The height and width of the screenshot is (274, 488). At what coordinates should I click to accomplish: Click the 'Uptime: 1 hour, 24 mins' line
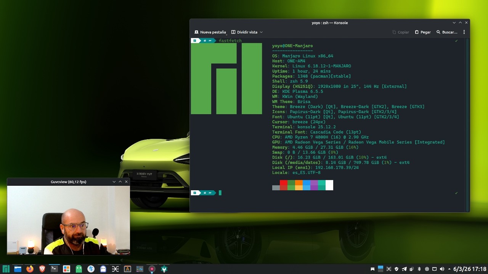tap(301, 71)
